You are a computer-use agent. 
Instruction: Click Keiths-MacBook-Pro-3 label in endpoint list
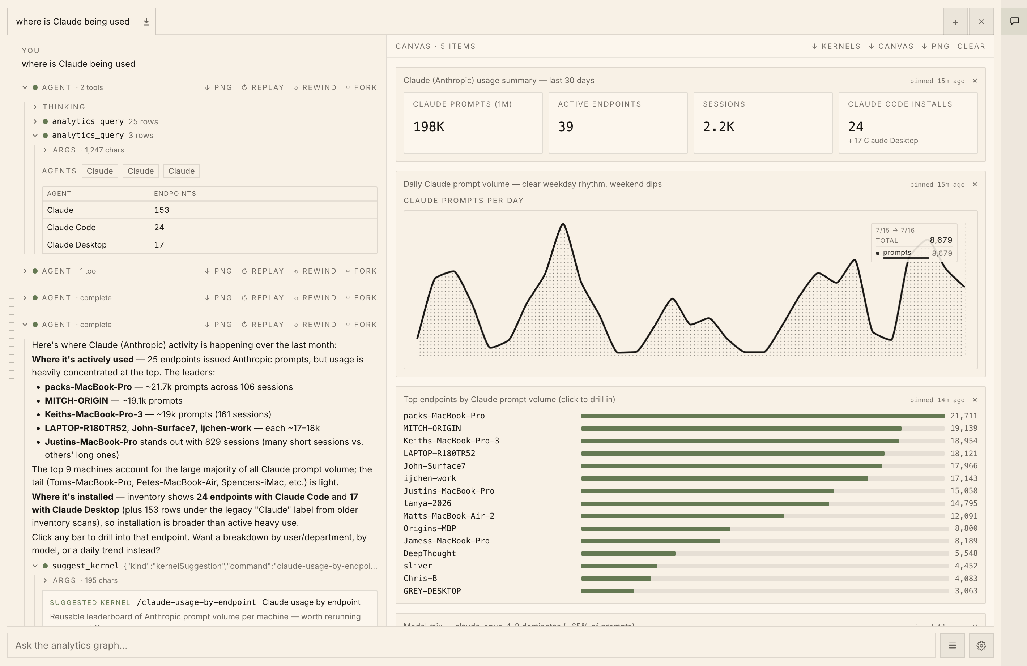click(451, 441)
